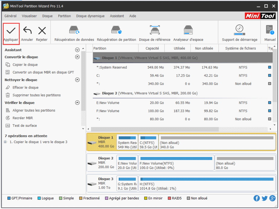Screen dimensions: 279x209
Task: Click the En miroir legend color swatch
Action: pos(146,198)
